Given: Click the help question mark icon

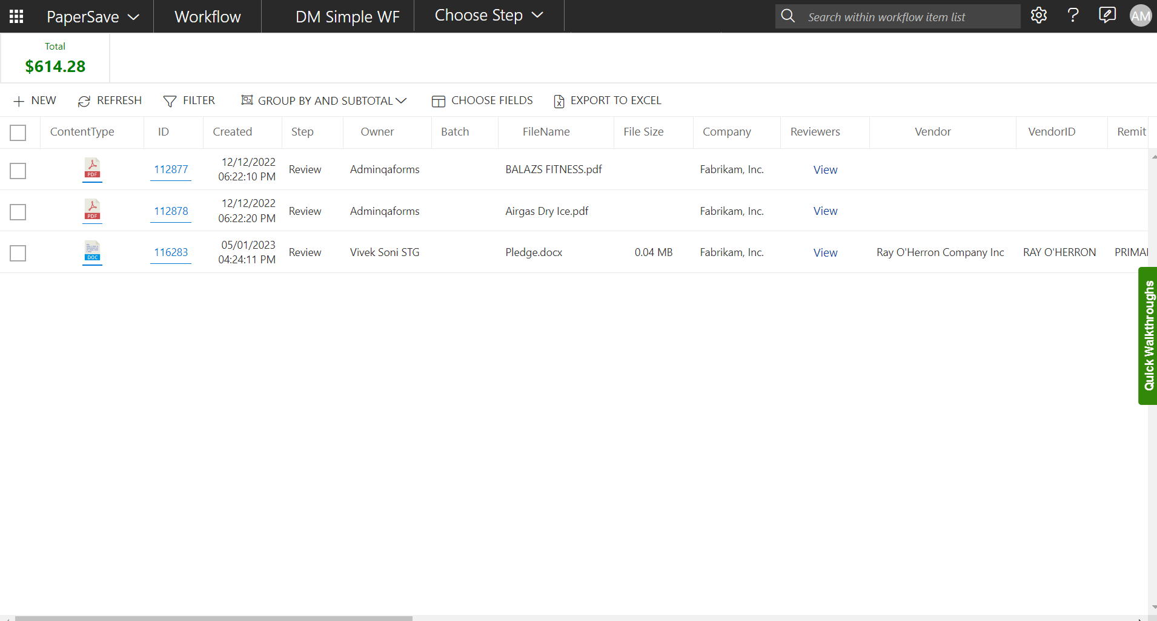Looking at the screenshot, I should (1073, 16).
